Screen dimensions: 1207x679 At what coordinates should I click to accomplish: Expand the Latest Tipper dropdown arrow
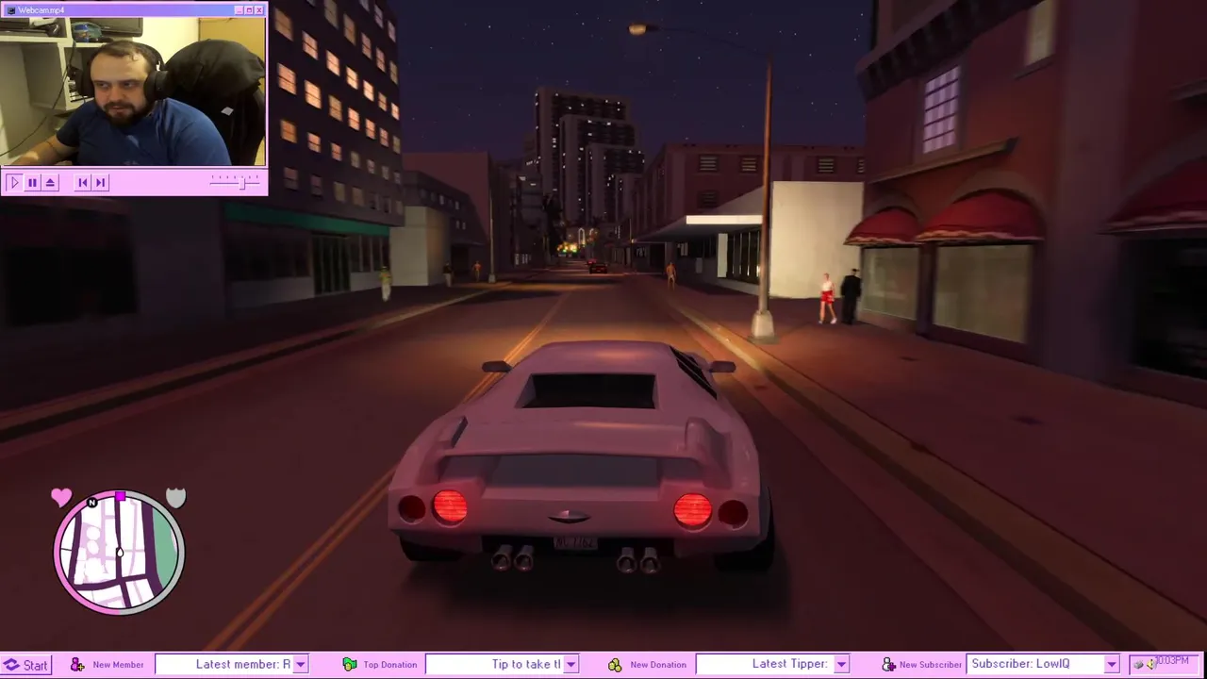tap(841, 664)
